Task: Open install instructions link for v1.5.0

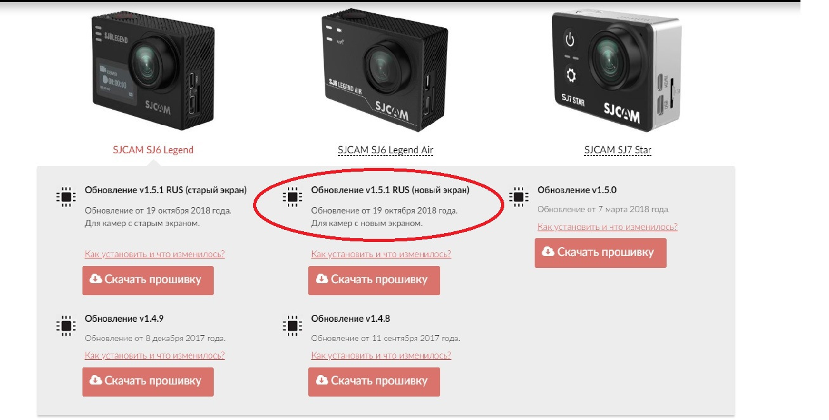Action: [608, 227]
